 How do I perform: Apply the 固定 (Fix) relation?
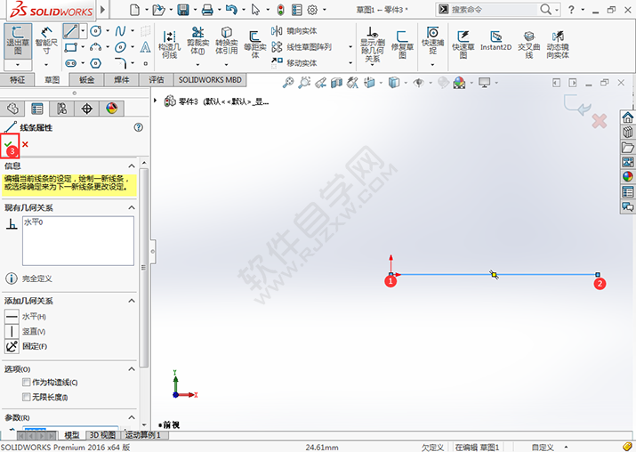12,346
